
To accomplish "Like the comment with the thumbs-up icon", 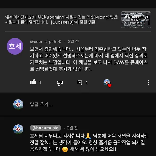I will tap(33, 82).
